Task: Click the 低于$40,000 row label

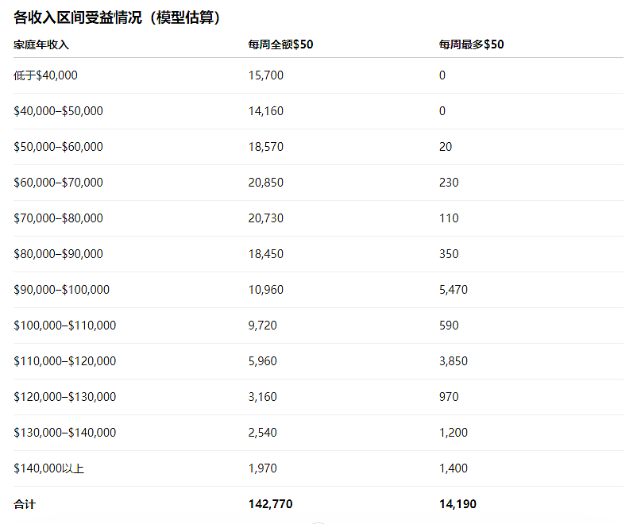Action: 45,75
